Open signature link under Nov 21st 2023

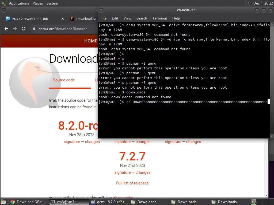[x=123, y=172]
